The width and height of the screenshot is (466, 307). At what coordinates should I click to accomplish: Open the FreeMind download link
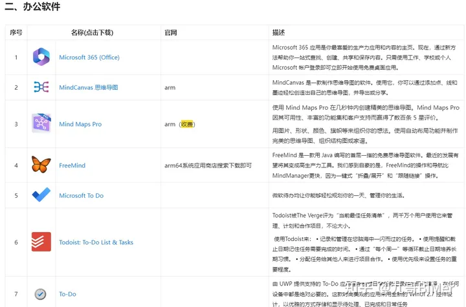point(72,165)
